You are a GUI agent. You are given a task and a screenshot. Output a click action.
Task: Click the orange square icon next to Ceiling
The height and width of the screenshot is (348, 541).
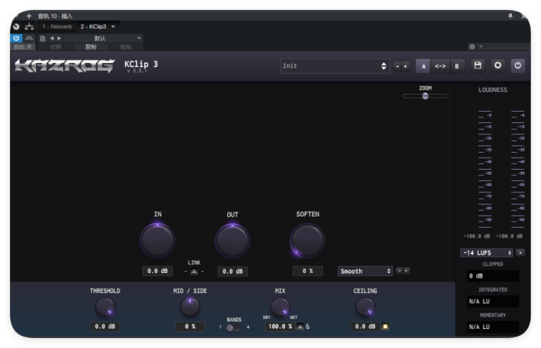pyautogui.click(x=385, y=327)
